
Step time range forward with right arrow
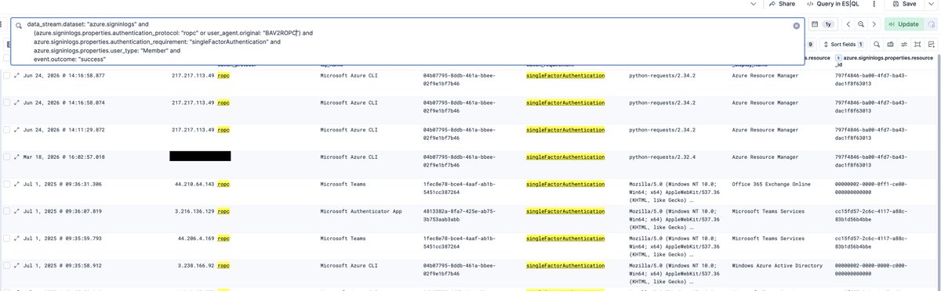point(874,24)
